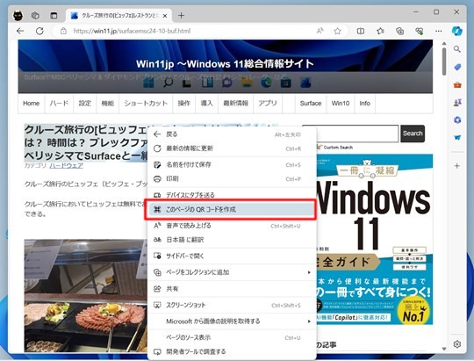Open the Surface navigation link

[x=311, y=104]
